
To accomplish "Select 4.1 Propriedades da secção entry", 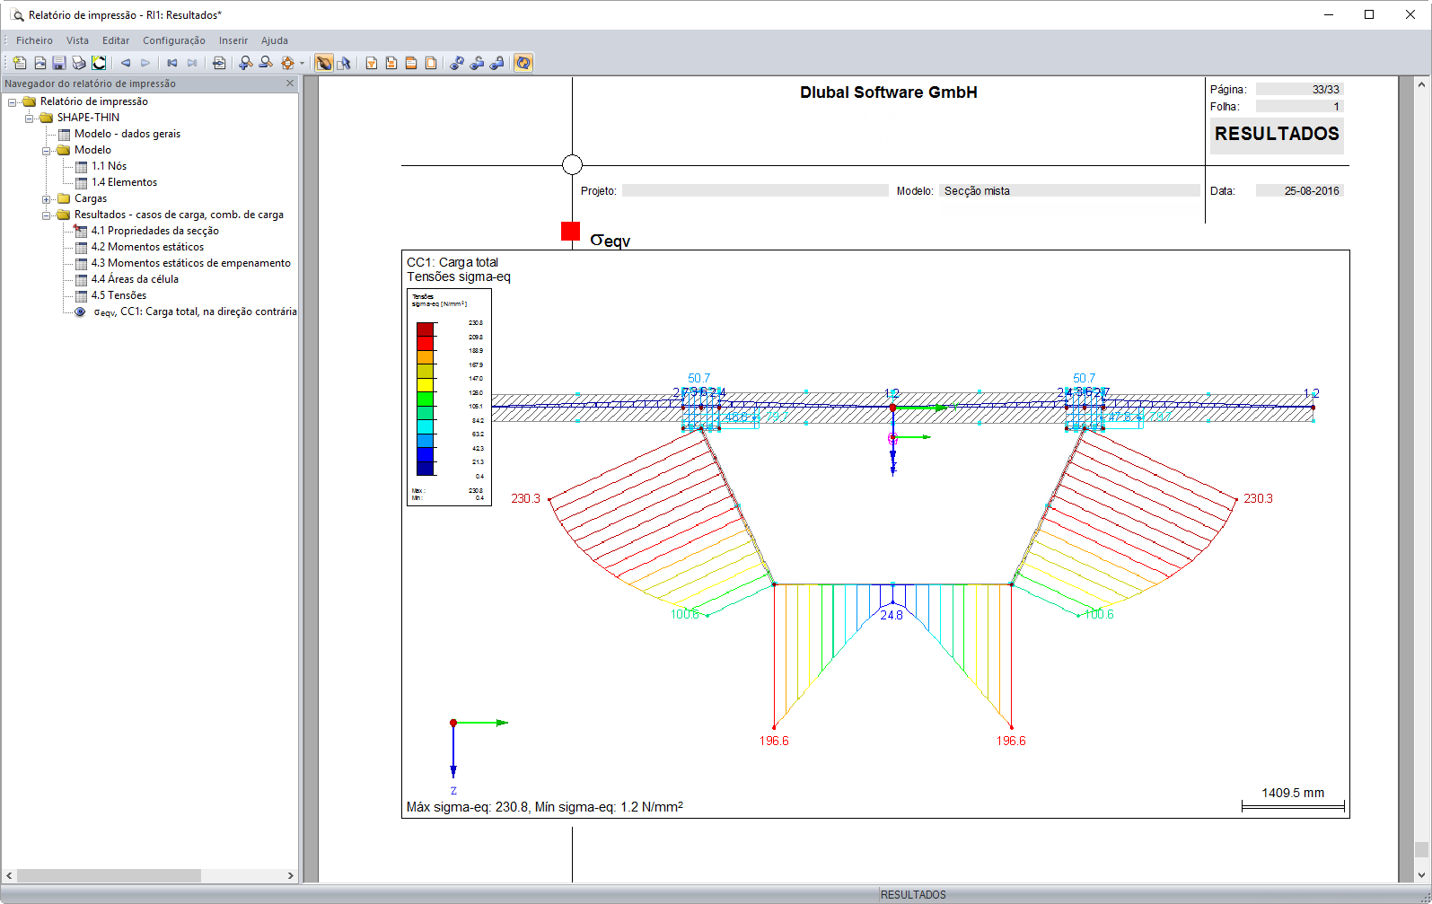I will tap(155, 231).
